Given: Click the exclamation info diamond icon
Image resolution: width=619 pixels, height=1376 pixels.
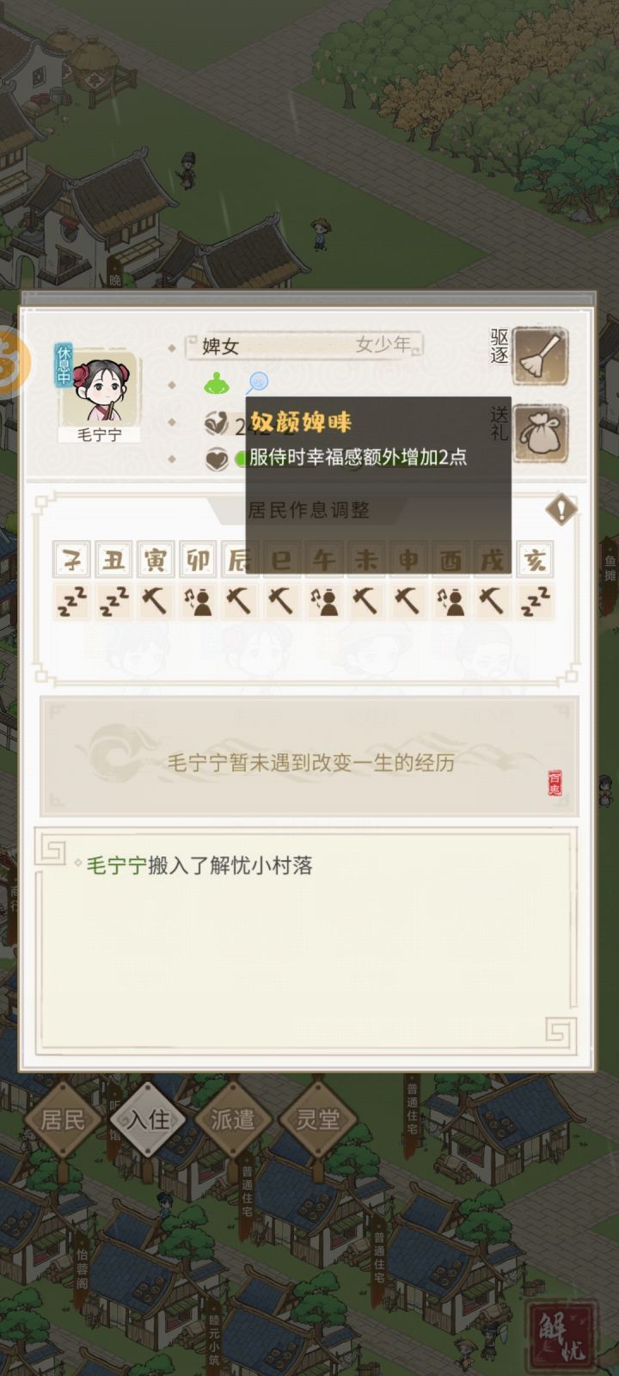Looking at the screenshot, I should click(x=561, y=509).
